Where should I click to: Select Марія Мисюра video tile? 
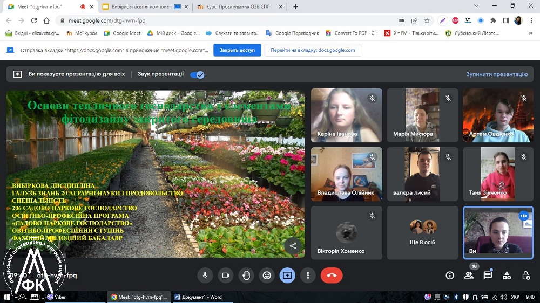(423, 115)
